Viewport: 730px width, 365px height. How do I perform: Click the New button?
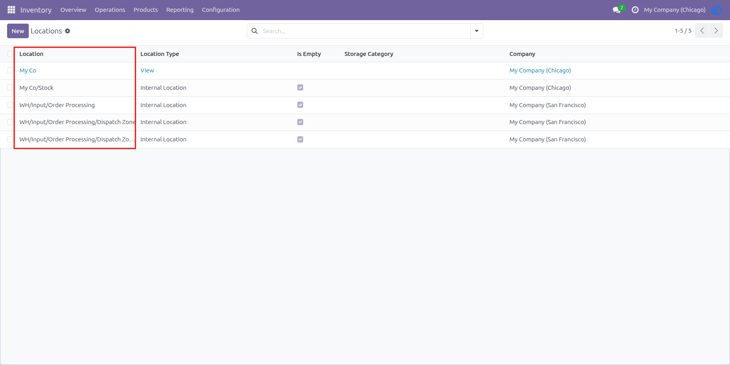pos(18,31)
